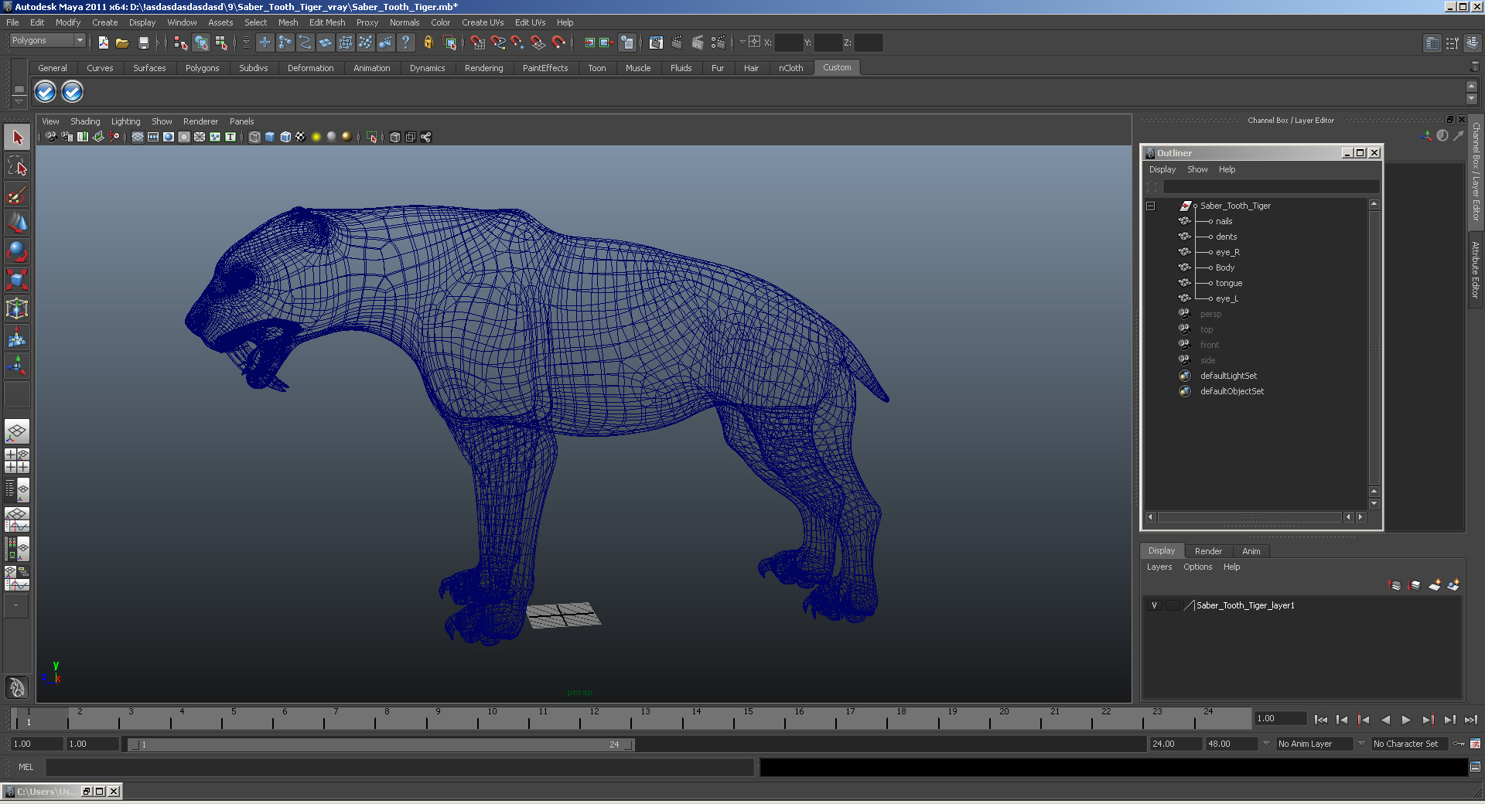1485x804 pixels.
Task: Toggle textured checker sphere display in viewport toolbar
Action: 301,137
